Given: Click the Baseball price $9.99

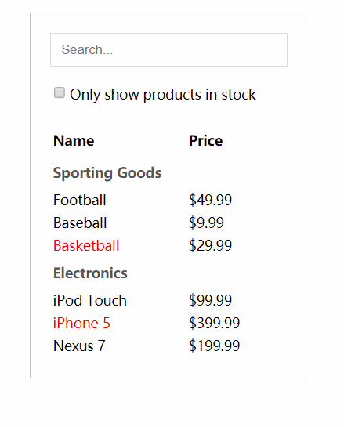Looking at the screenshot, I should [x=206, y=223].
